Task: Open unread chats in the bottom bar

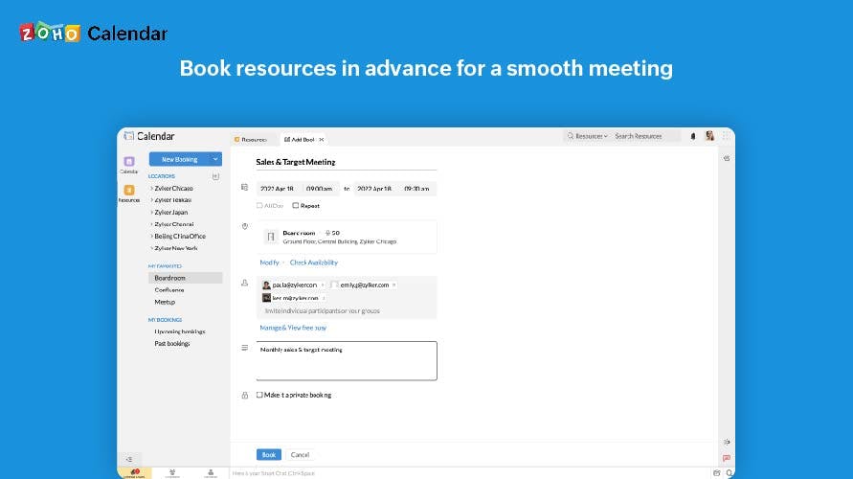Action: (134, 473)
